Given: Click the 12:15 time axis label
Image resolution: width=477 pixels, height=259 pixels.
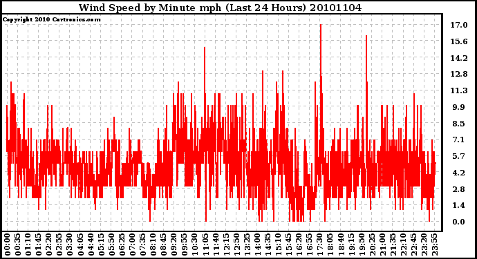Looking at the screenshot, I should click(226, 245).
